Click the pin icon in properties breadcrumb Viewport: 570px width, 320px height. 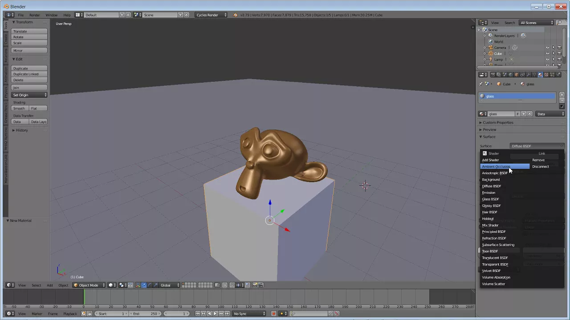[x=480, y=84]
